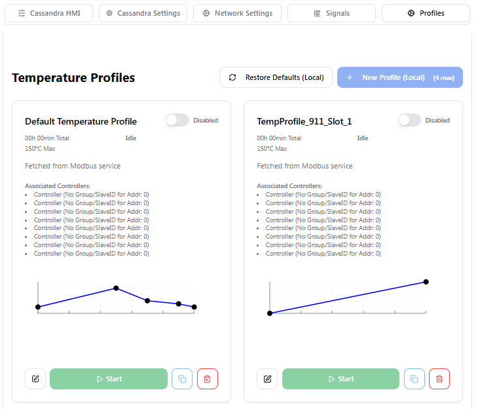Open the Network Settings tab
Screen dimensions: 478x409
tap(238, 13)
